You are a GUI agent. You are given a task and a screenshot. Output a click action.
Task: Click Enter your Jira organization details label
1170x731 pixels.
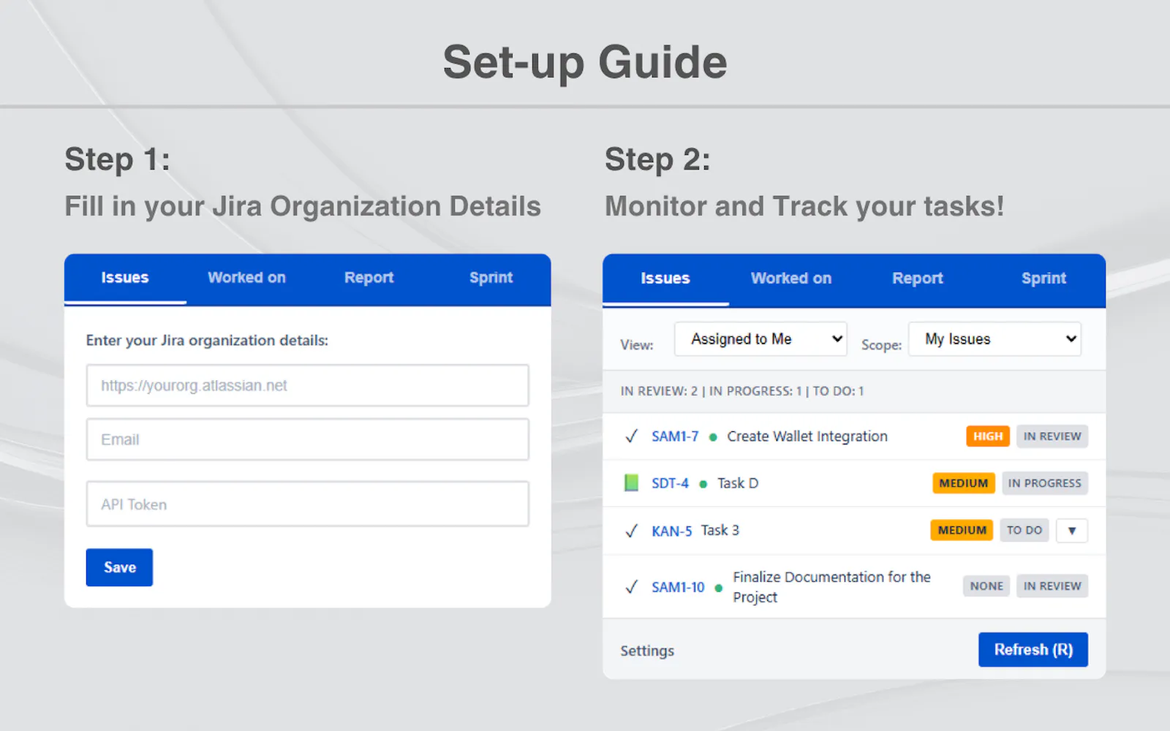point(207,341)
